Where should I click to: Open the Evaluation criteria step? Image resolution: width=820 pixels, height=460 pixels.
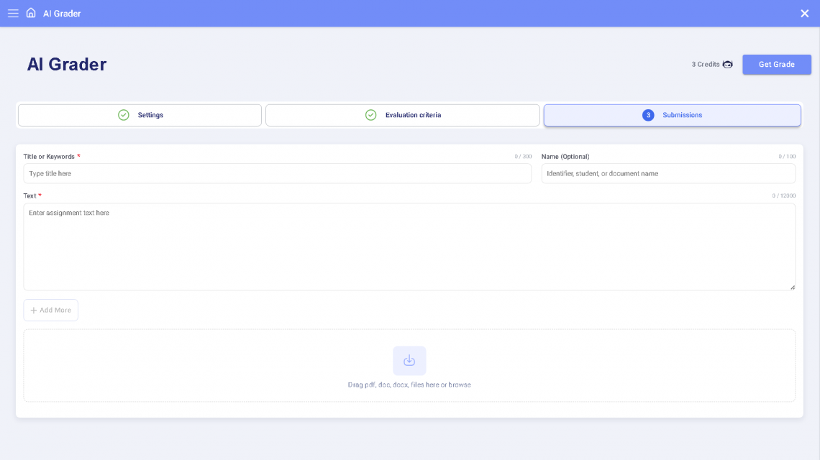[403, 115]
